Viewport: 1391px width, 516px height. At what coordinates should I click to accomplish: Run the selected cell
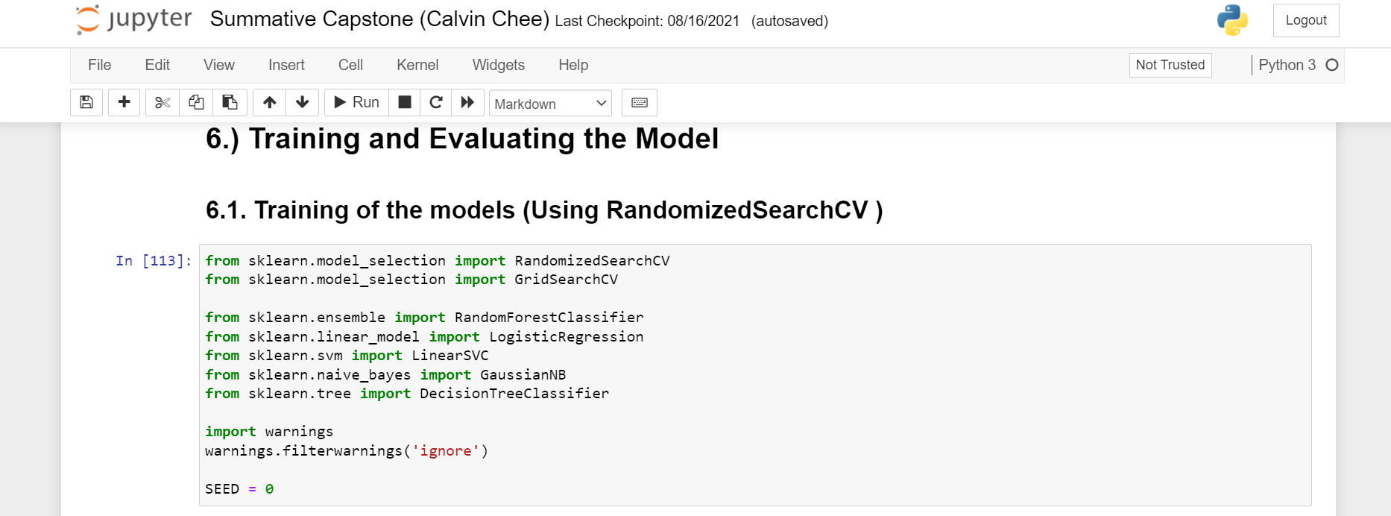tap(356, 102)
